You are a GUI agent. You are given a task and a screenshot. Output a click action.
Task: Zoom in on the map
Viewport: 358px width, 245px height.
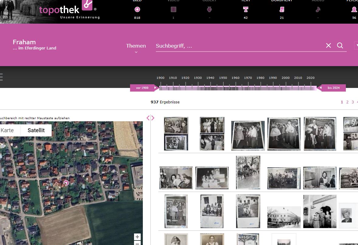(137, 237)
